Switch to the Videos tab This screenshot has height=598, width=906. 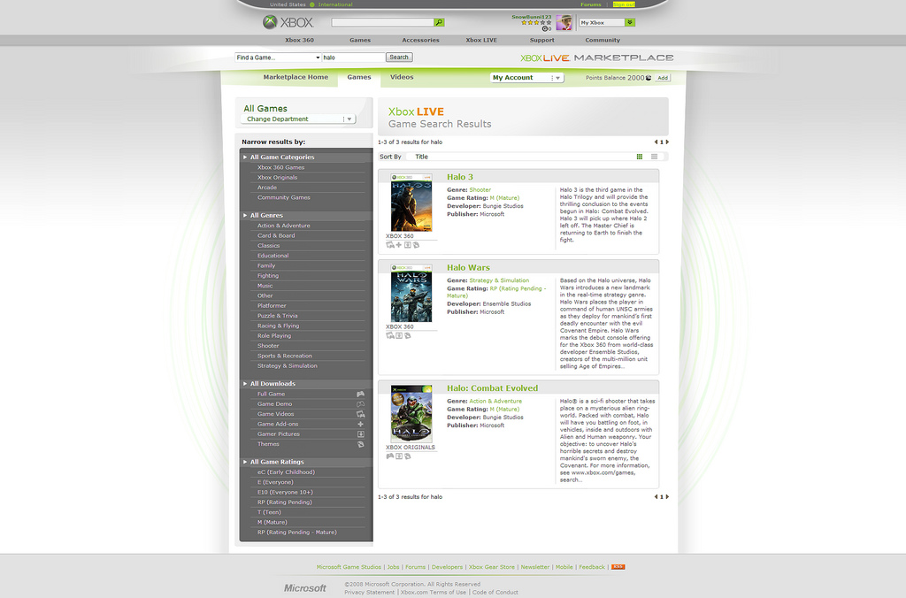[402, 78]
